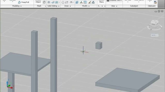Click the Smooth Object button
This screenshot has height=92, width=165.
pos(38,2)
